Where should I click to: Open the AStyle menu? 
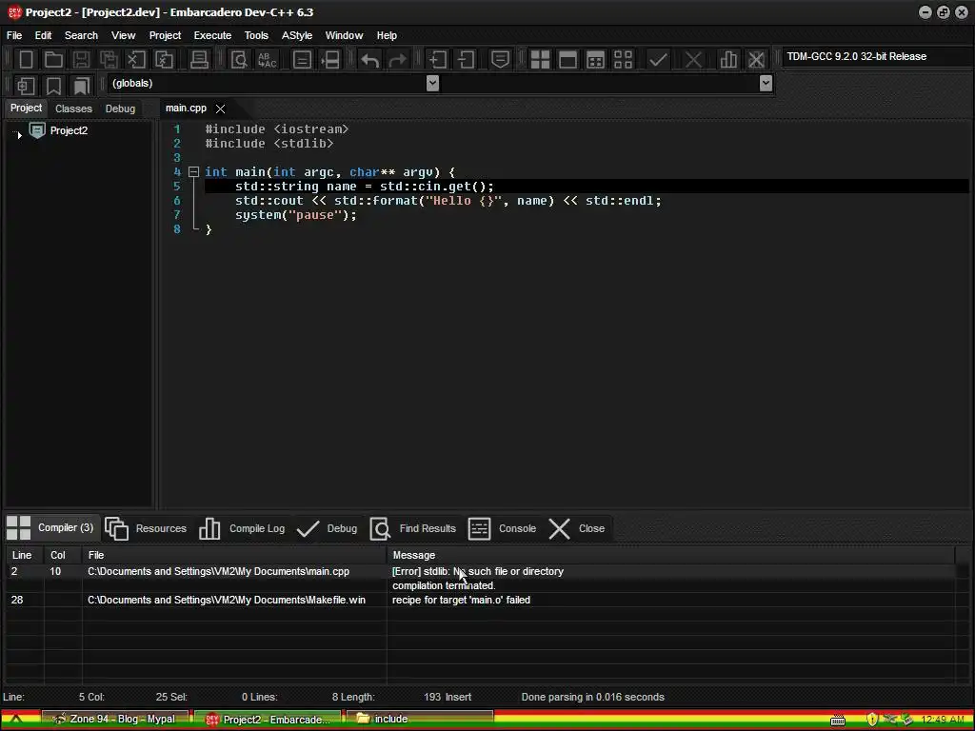(297, 35)
